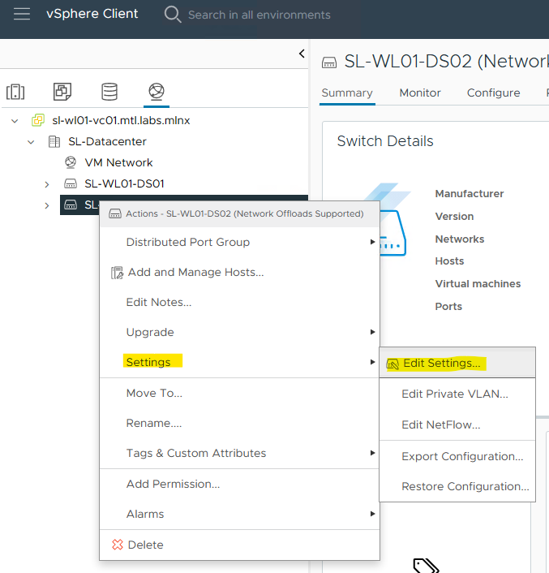Switch to the Summary tab
This screenshot has width=549, height=573.
347,93
